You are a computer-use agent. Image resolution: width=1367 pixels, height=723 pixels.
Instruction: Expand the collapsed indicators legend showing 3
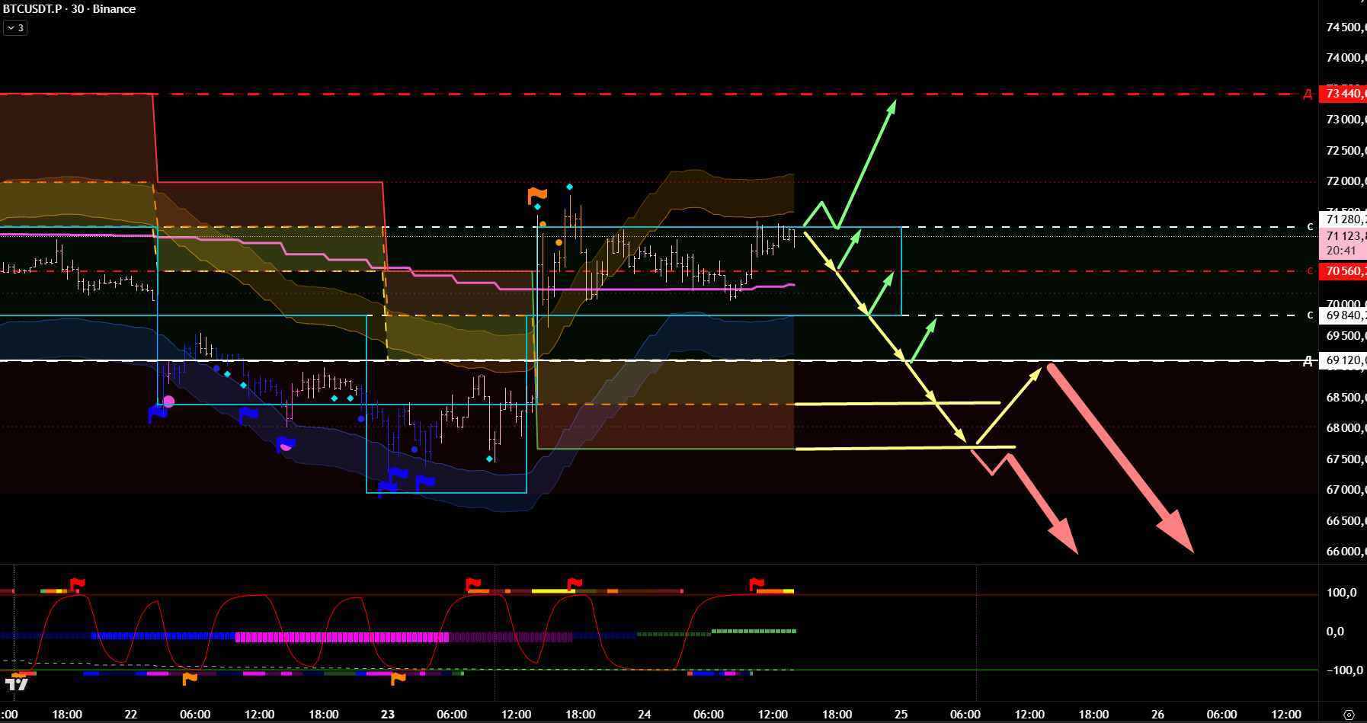tap(15, 27)
